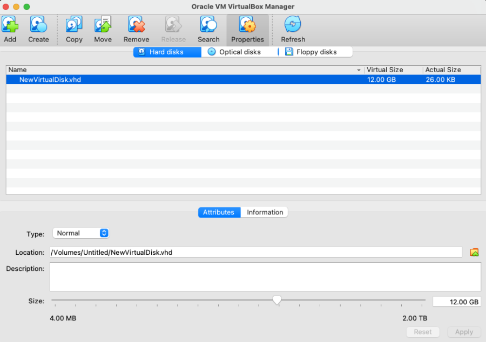Click the Remove disk toolbar icon

[x=137, y=24]
